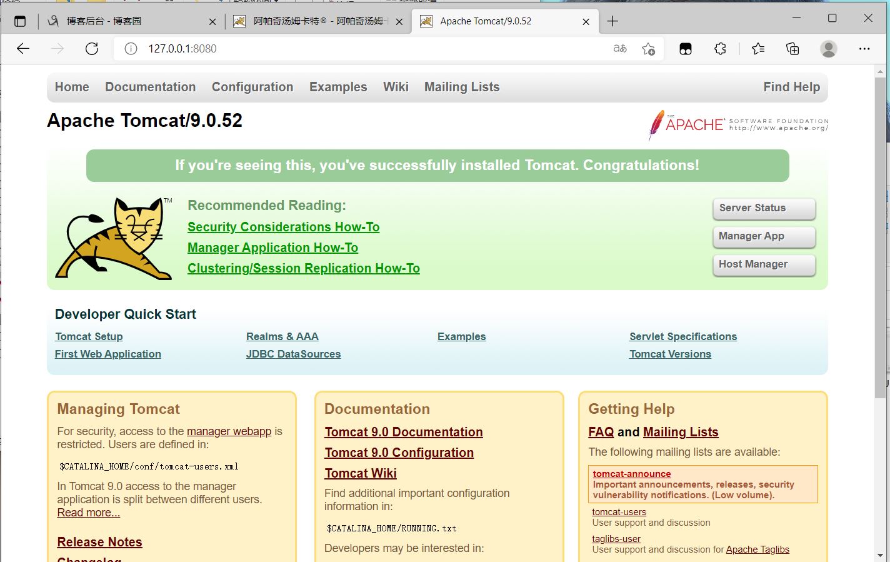Open Wiki in Tomcat navigation bar
Image resolution: width=890 pixels, height=562 pixels.
[396, 87]
